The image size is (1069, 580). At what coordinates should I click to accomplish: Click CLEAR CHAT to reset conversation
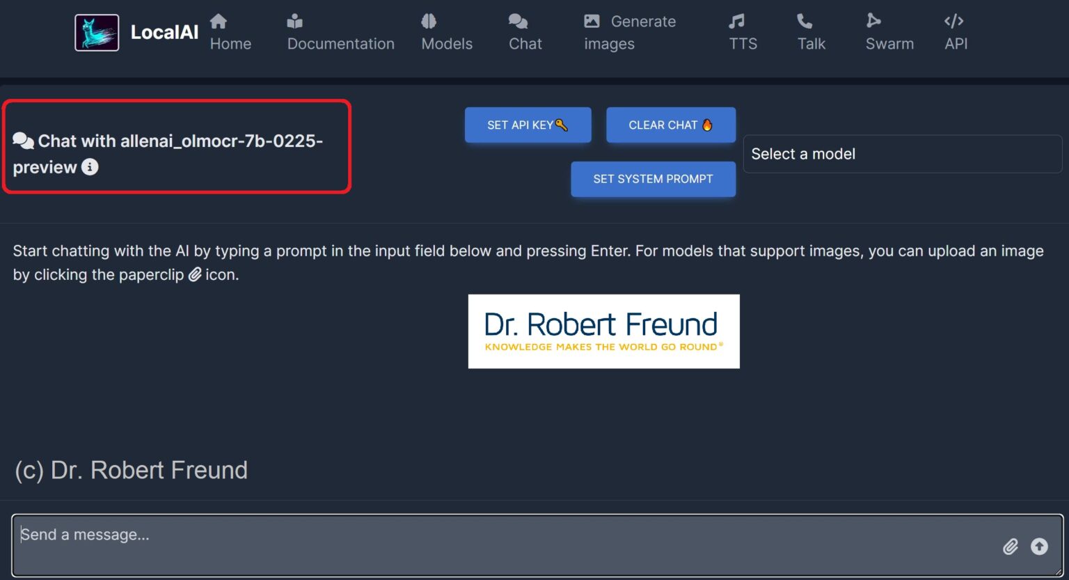coord(670,125)
